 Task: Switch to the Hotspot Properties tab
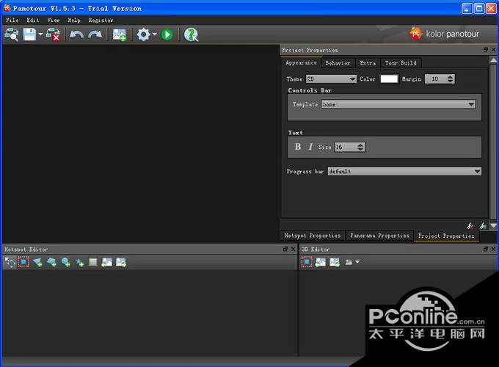click(312, 236)
